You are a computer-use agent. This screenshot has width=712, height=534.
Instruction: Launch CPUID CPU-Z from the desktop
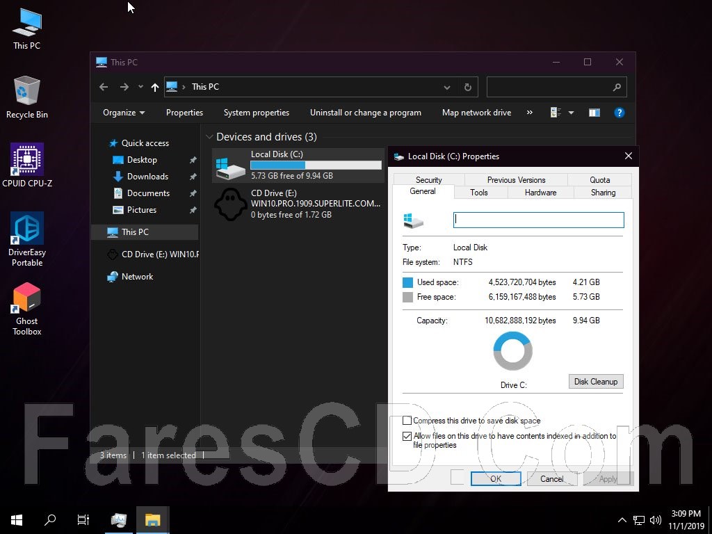[x=27, y=165]
